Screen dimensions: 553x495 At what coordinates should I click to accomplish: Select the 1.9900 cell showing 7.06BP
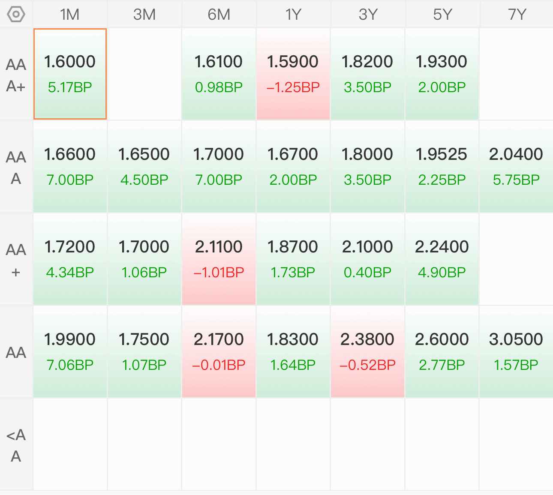coord(70,351)
